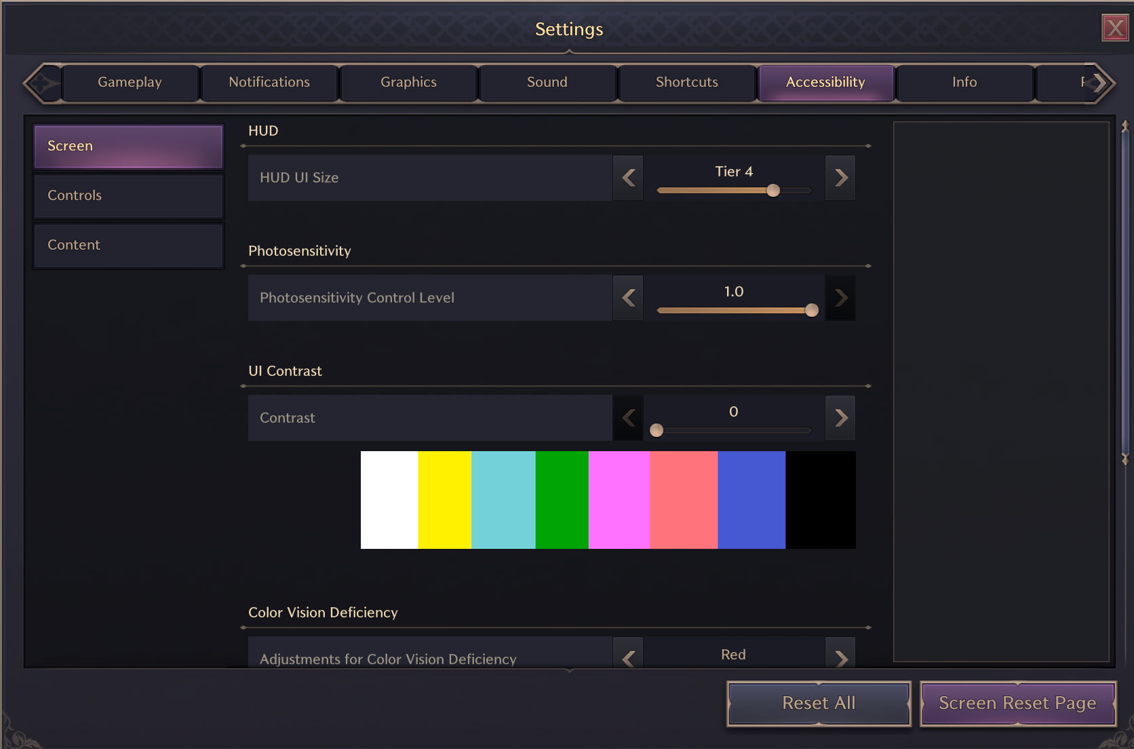The height and width of the screenshot is (749, 1134).
Task: Select next Color Vision Deficiency option
Action: pos(840,657)
